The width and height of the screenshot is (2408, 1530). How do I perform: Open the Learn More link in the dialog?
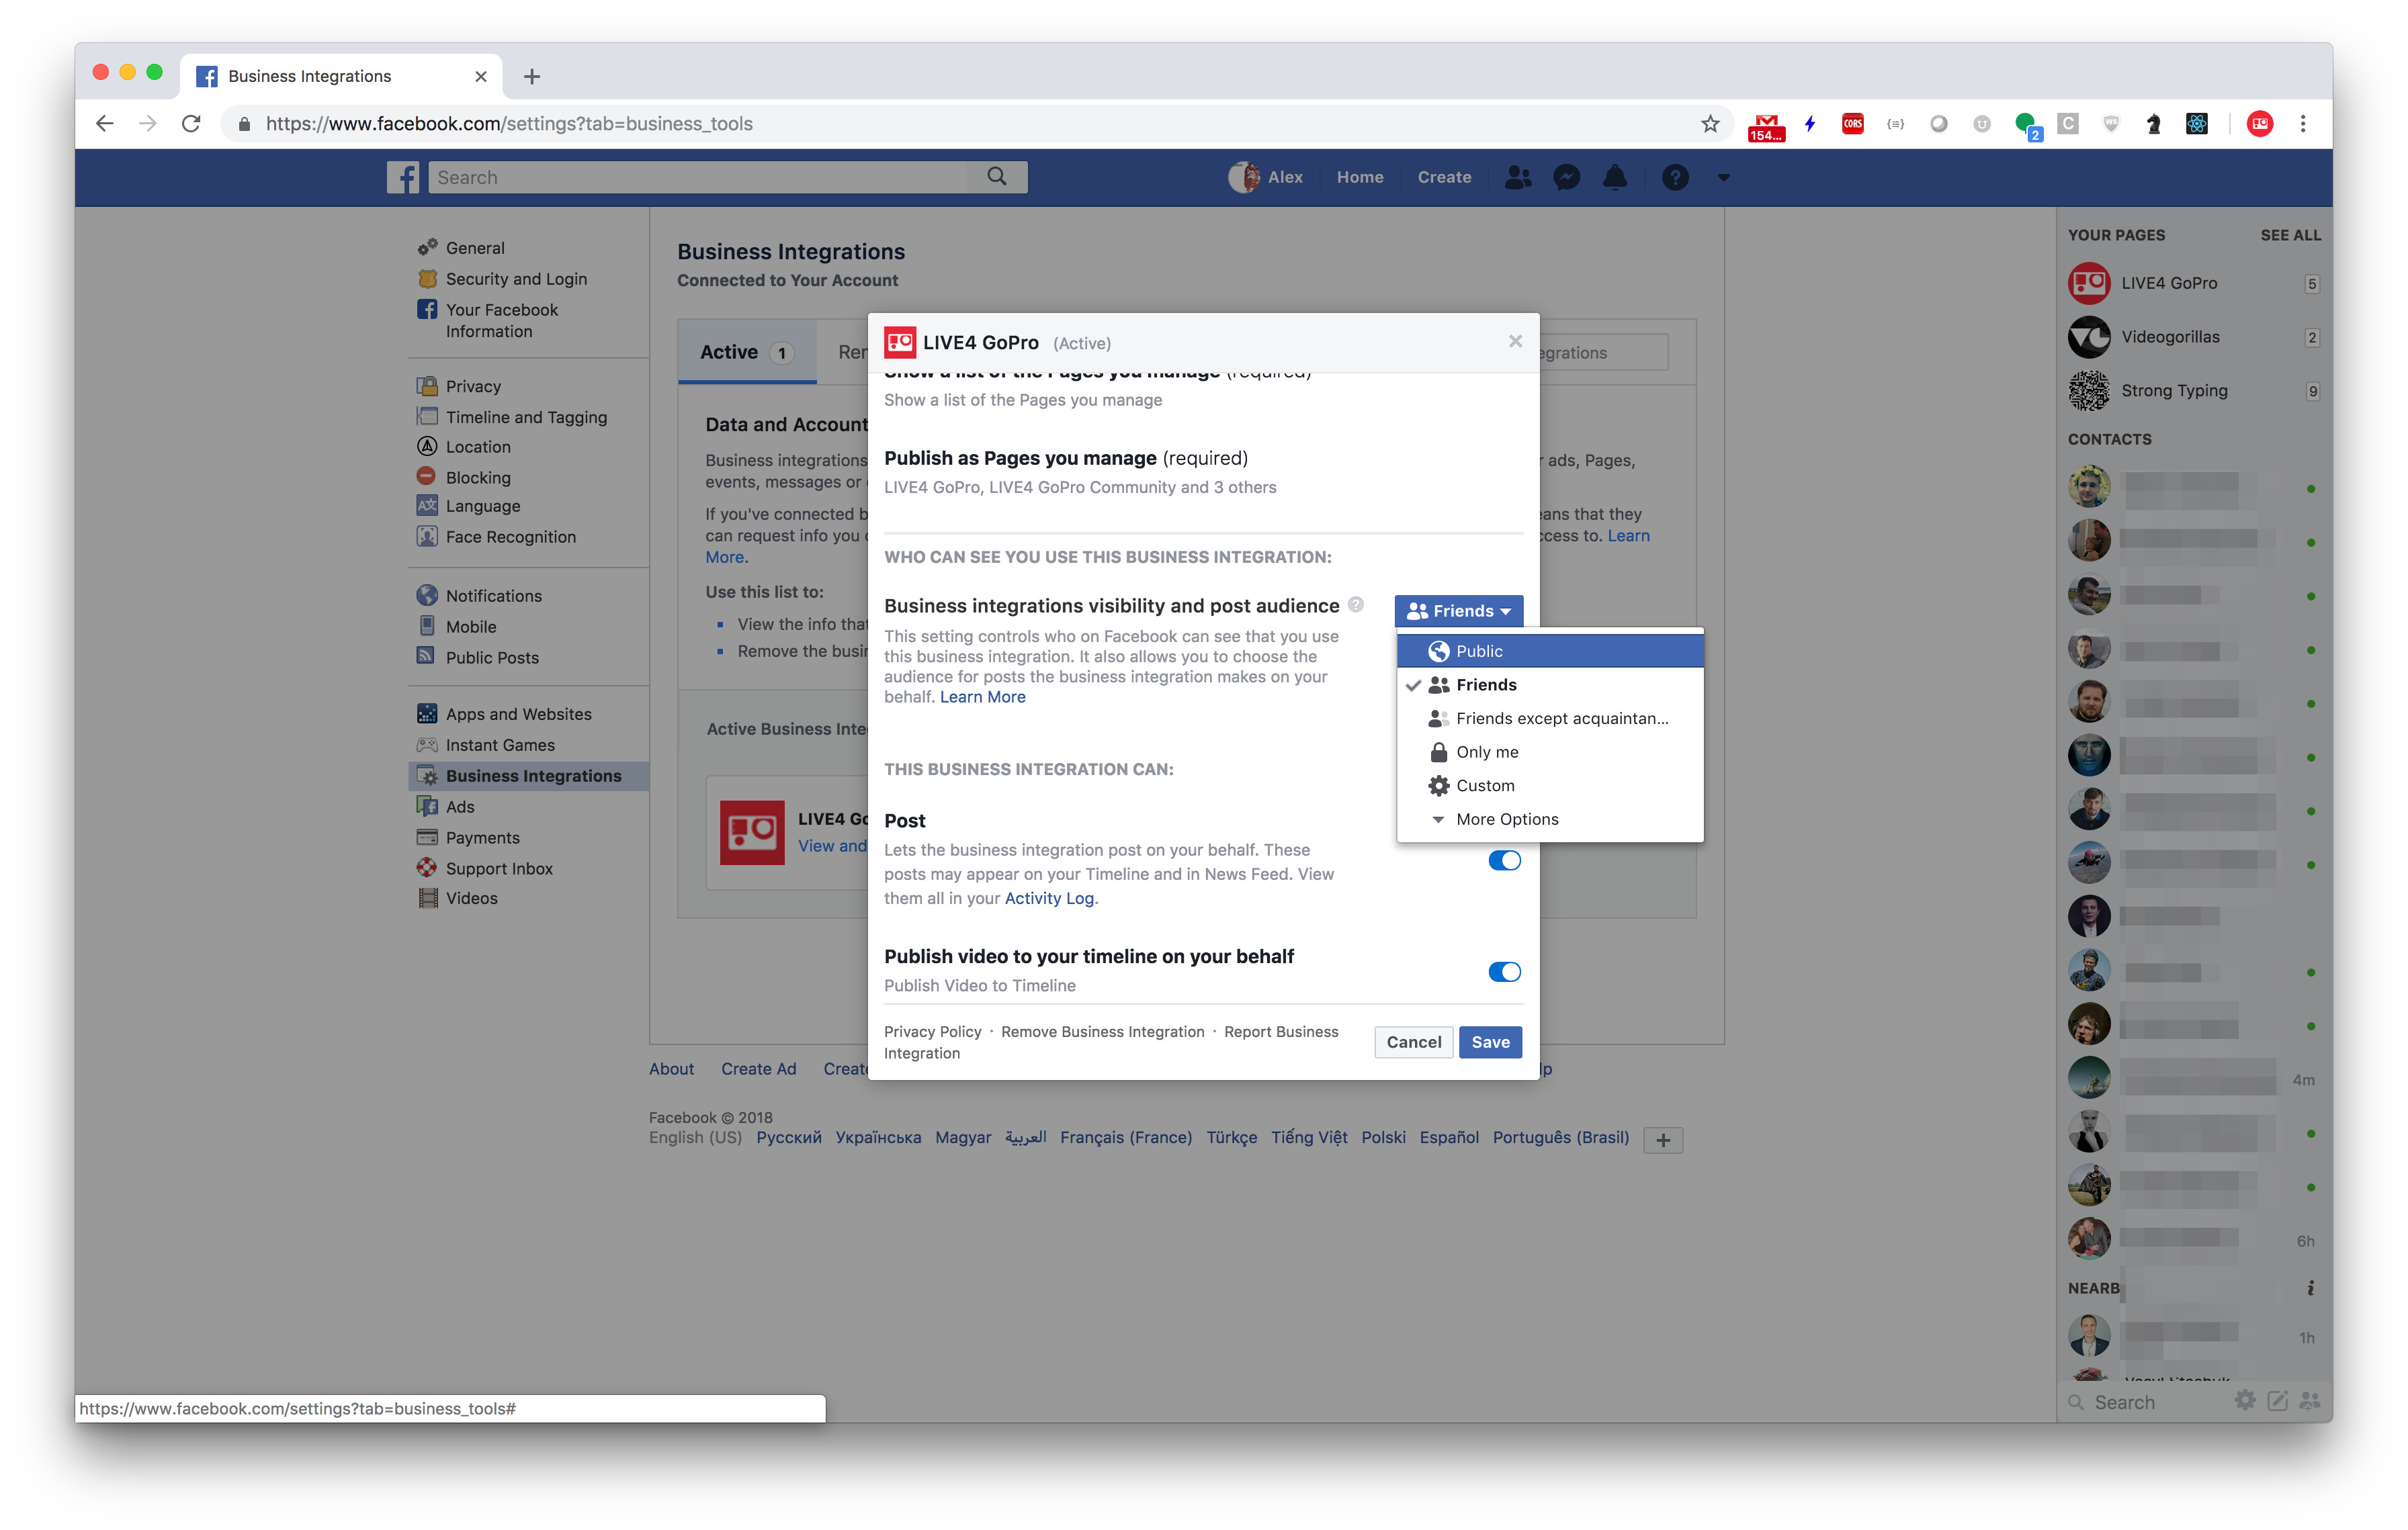(982, 696)
